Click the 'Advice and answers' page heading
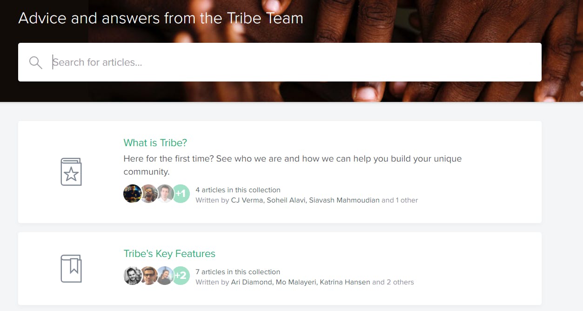 [161, 18]
